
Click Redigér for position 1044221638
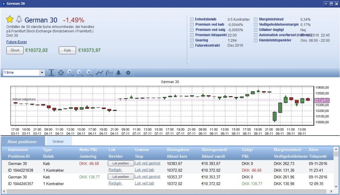[x=115, y=170]
